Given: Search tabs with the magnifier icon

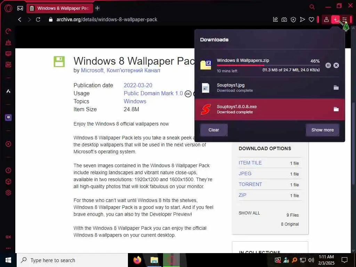Looking at the screenshot, I should (x=312, y=7).
